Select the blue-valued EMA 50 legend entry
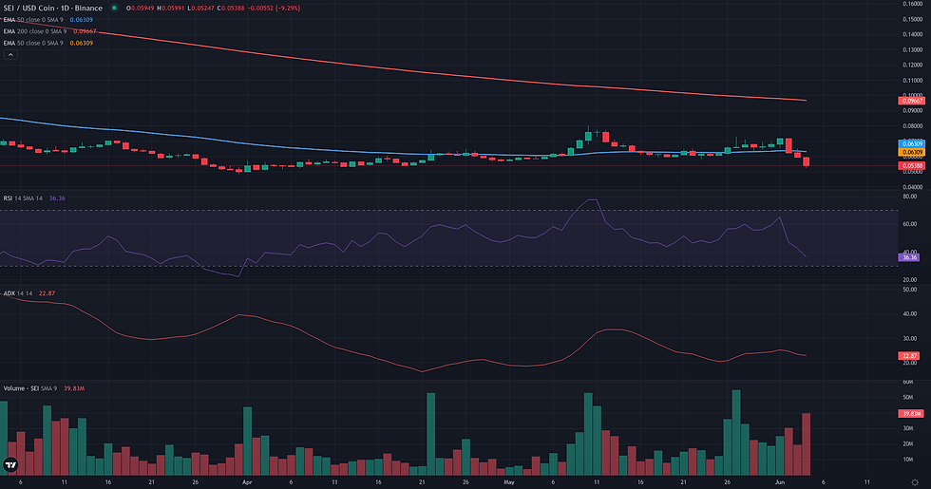Screen dimensions: 931x489 pos(48,20)
